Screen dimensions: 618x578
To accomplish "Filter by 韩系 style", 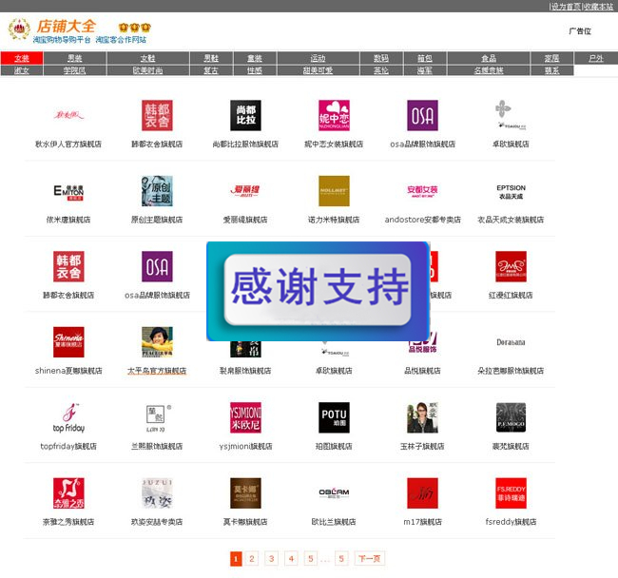I will pyautogui.click(x=551, y=70).
